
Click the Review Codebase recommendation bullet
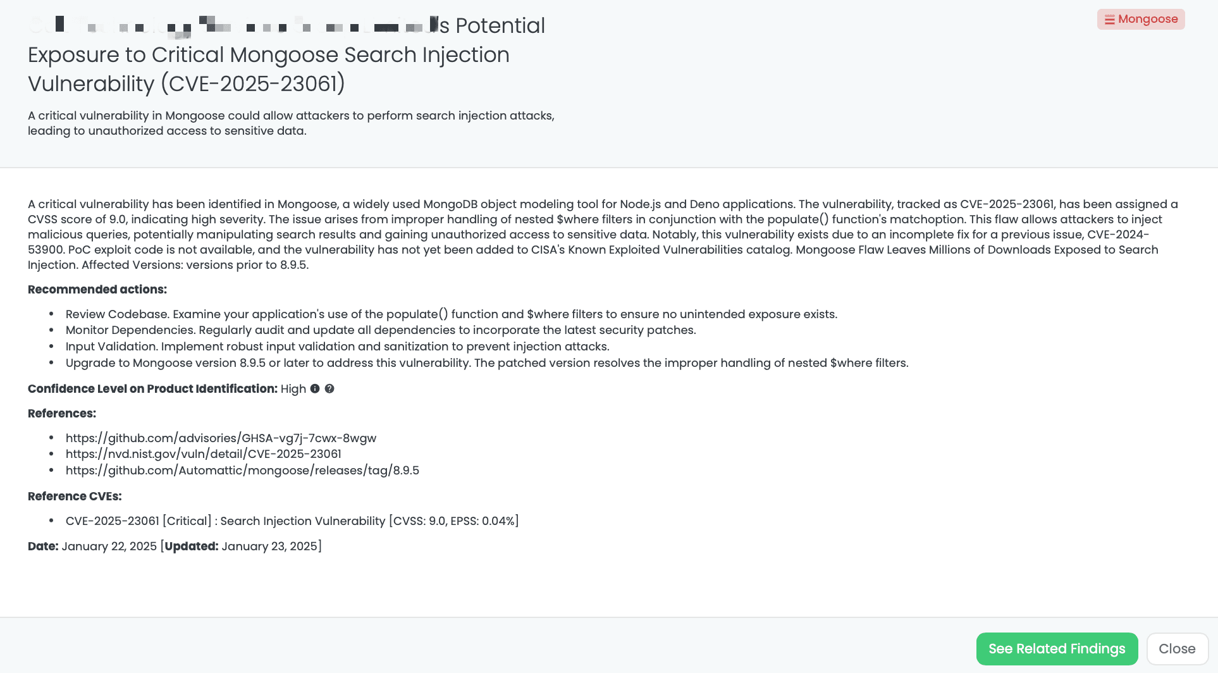[x=451, y=314]
